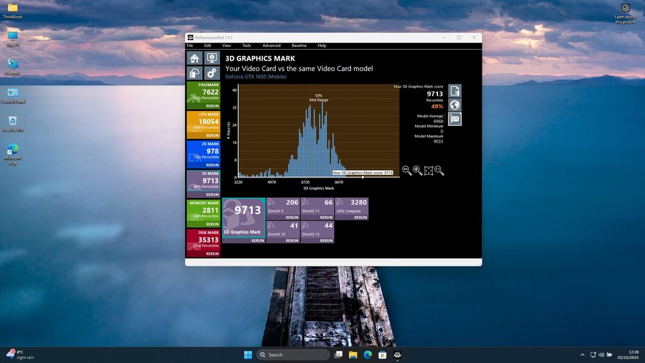
Task: Click the Model Maximum 9033 value
Action: tap(438, 141)
